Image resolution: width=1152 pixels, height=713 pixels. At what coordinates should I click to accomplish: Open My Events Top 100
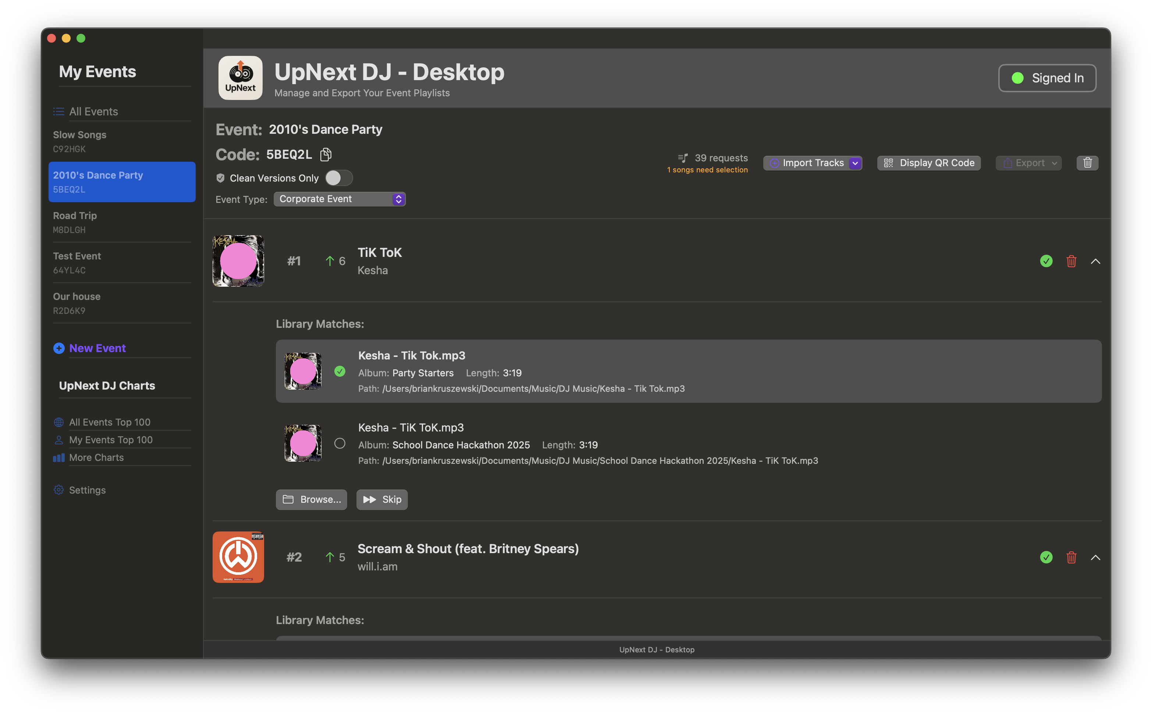(111, 440)
